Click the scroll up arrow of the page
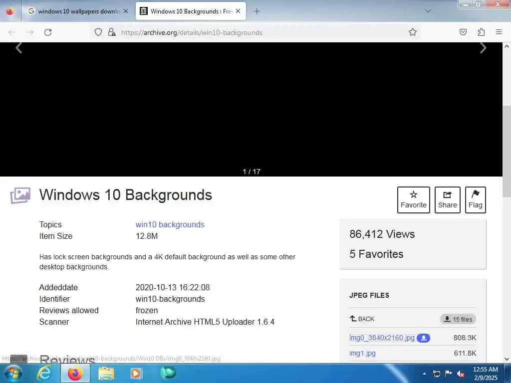This screenshot has width=511, height=383. click(x=507, y=46)
